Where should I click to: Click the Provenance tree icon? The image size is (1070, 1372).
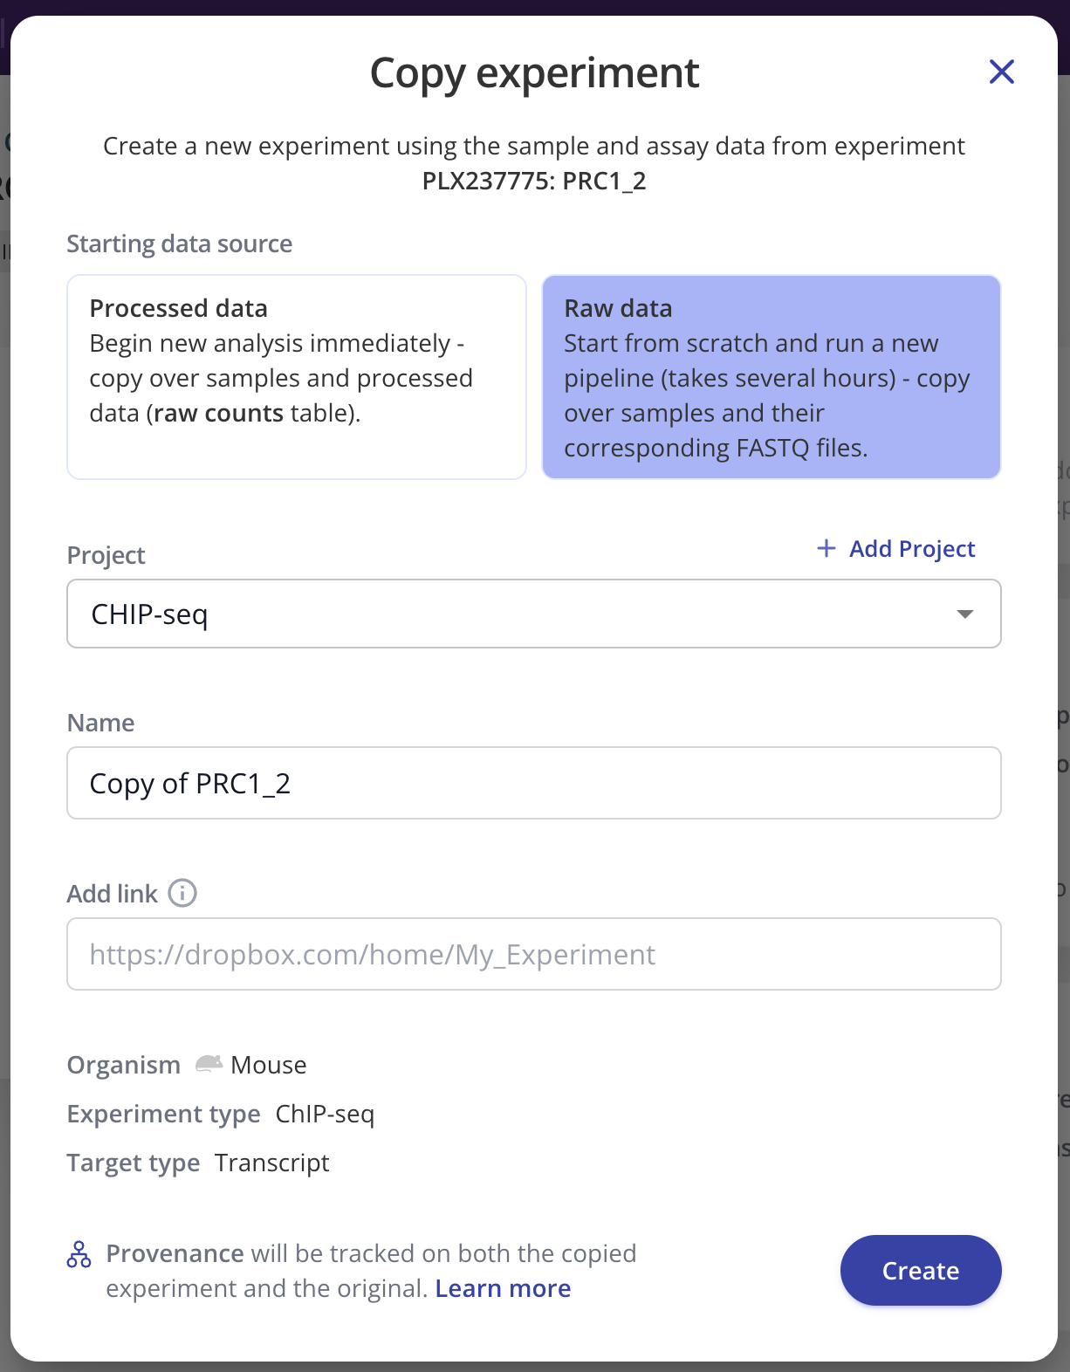79,1255
